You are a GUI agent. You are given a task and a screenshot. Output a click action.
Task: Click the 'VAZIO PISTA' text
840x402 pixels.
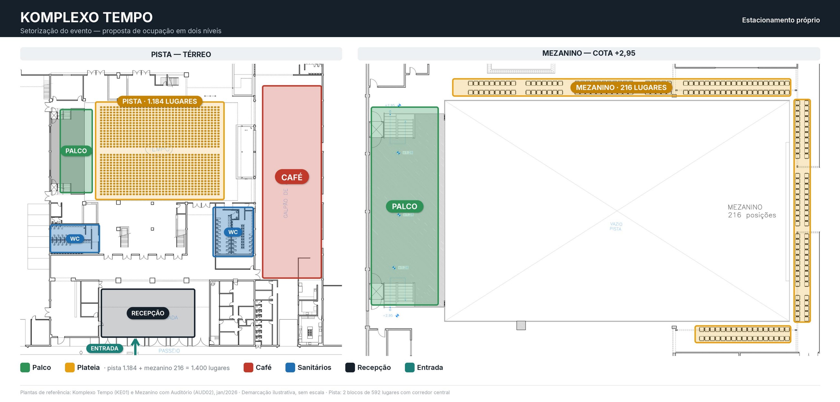click(x=616, y=226)
